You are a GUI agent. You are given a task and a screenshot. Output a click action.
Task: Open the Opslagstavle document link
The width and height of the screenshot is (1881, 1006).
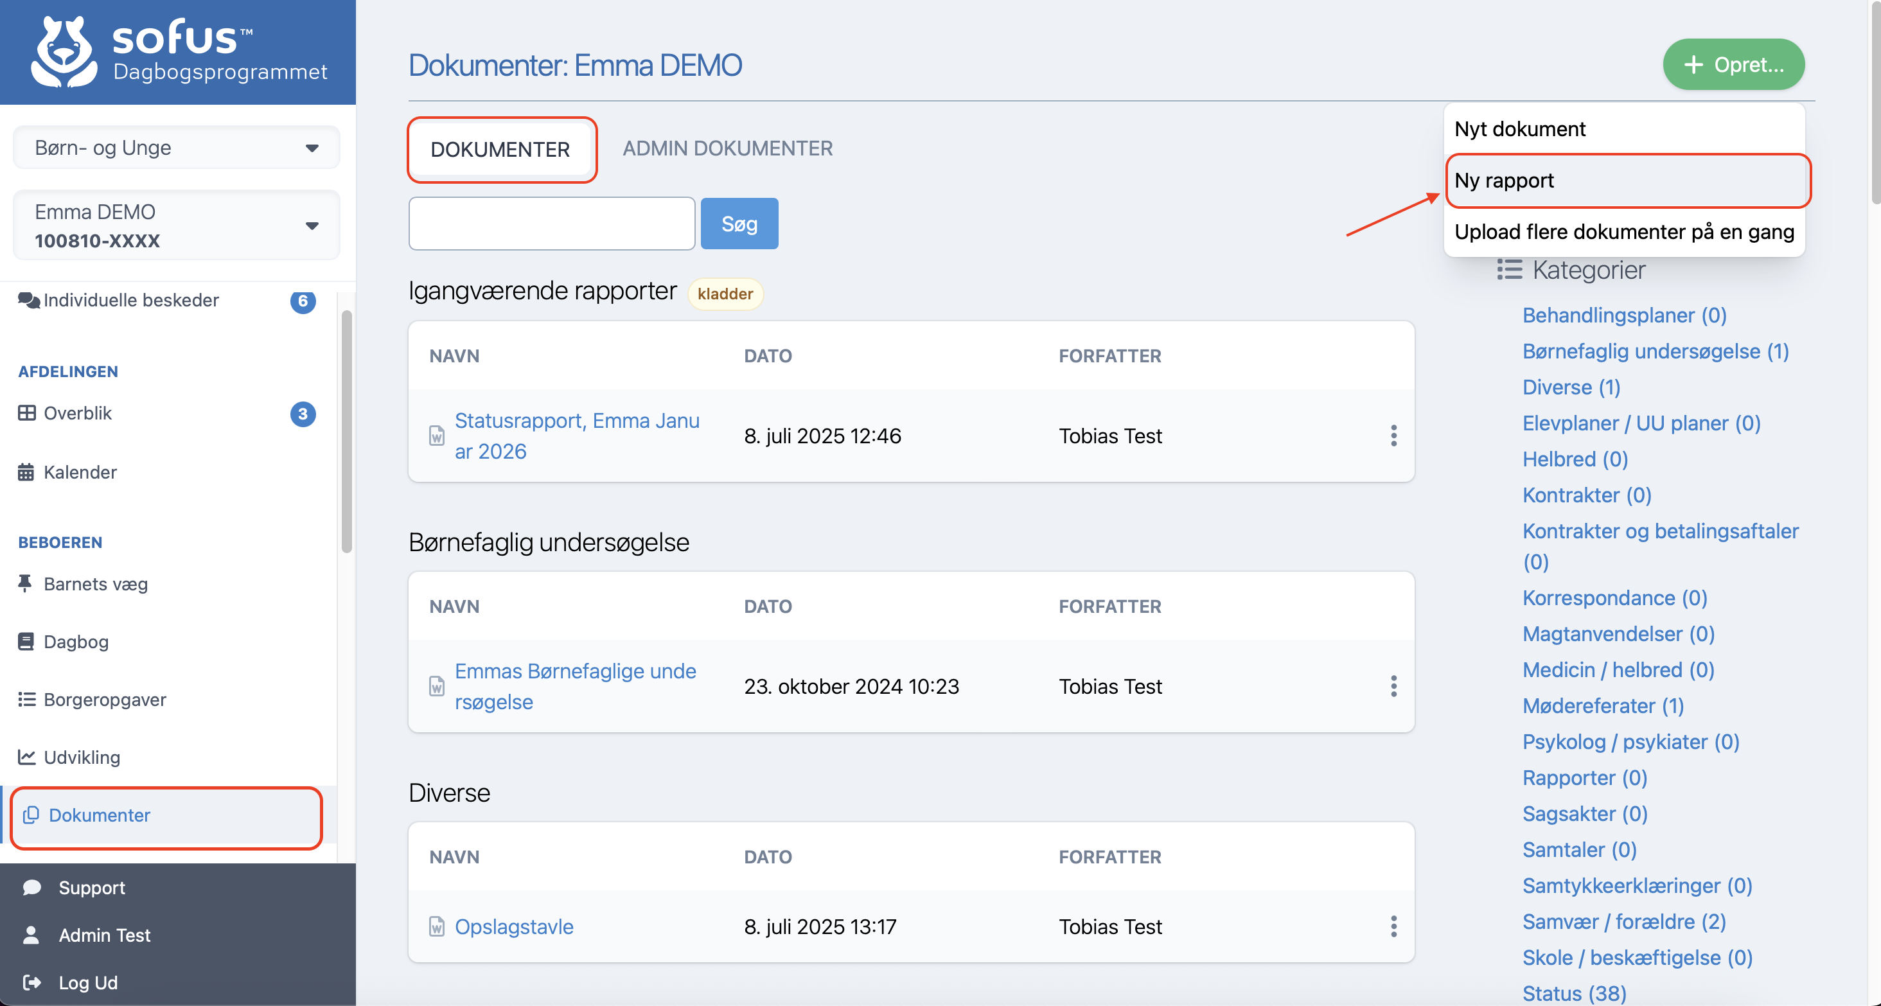tap(514, 926)
